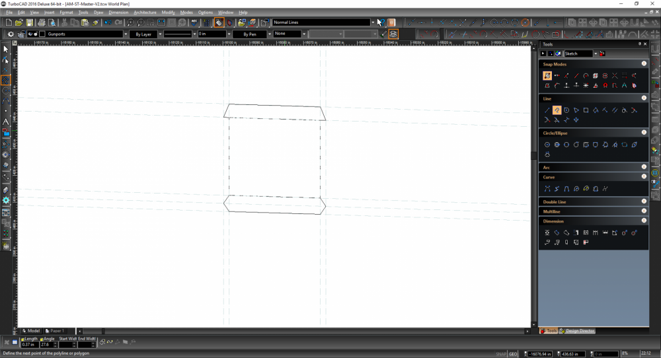Pick the Center and Point circle tool
The width and height of the screenshot is (661, 358).
547,145
